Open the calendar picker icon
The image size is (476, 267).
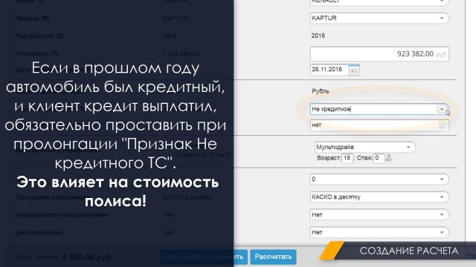(354, 70)
